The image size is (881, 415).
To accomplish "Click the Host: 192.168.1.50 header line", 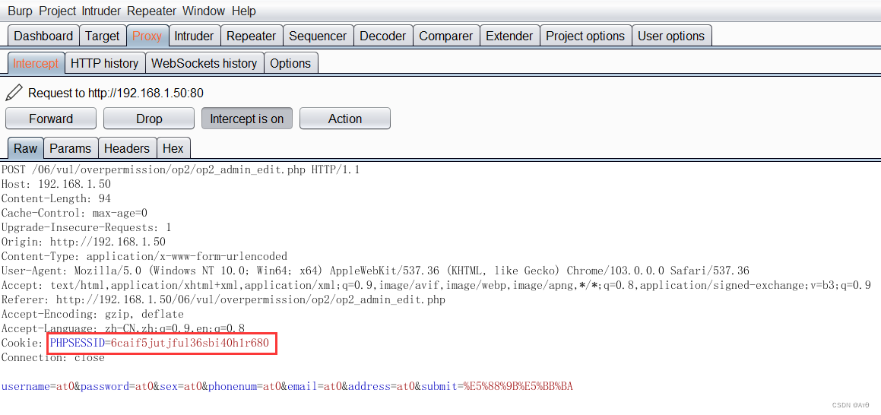I will (56, 184).
